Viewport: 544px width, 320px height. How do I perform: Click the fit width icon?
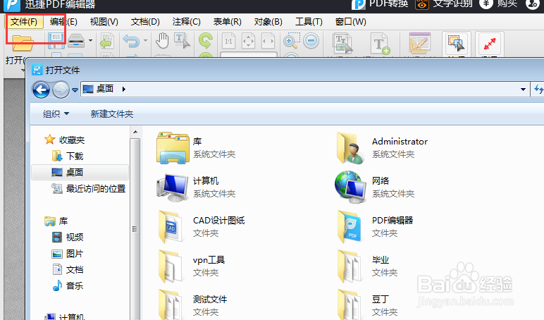pos(268,41)
